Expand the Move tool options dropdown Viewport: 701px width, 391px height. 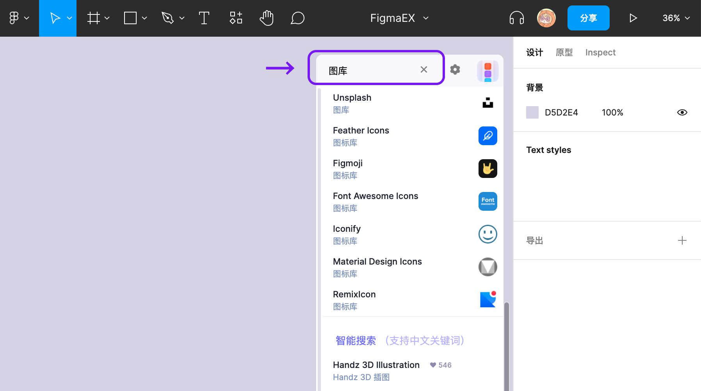point(69,18)
